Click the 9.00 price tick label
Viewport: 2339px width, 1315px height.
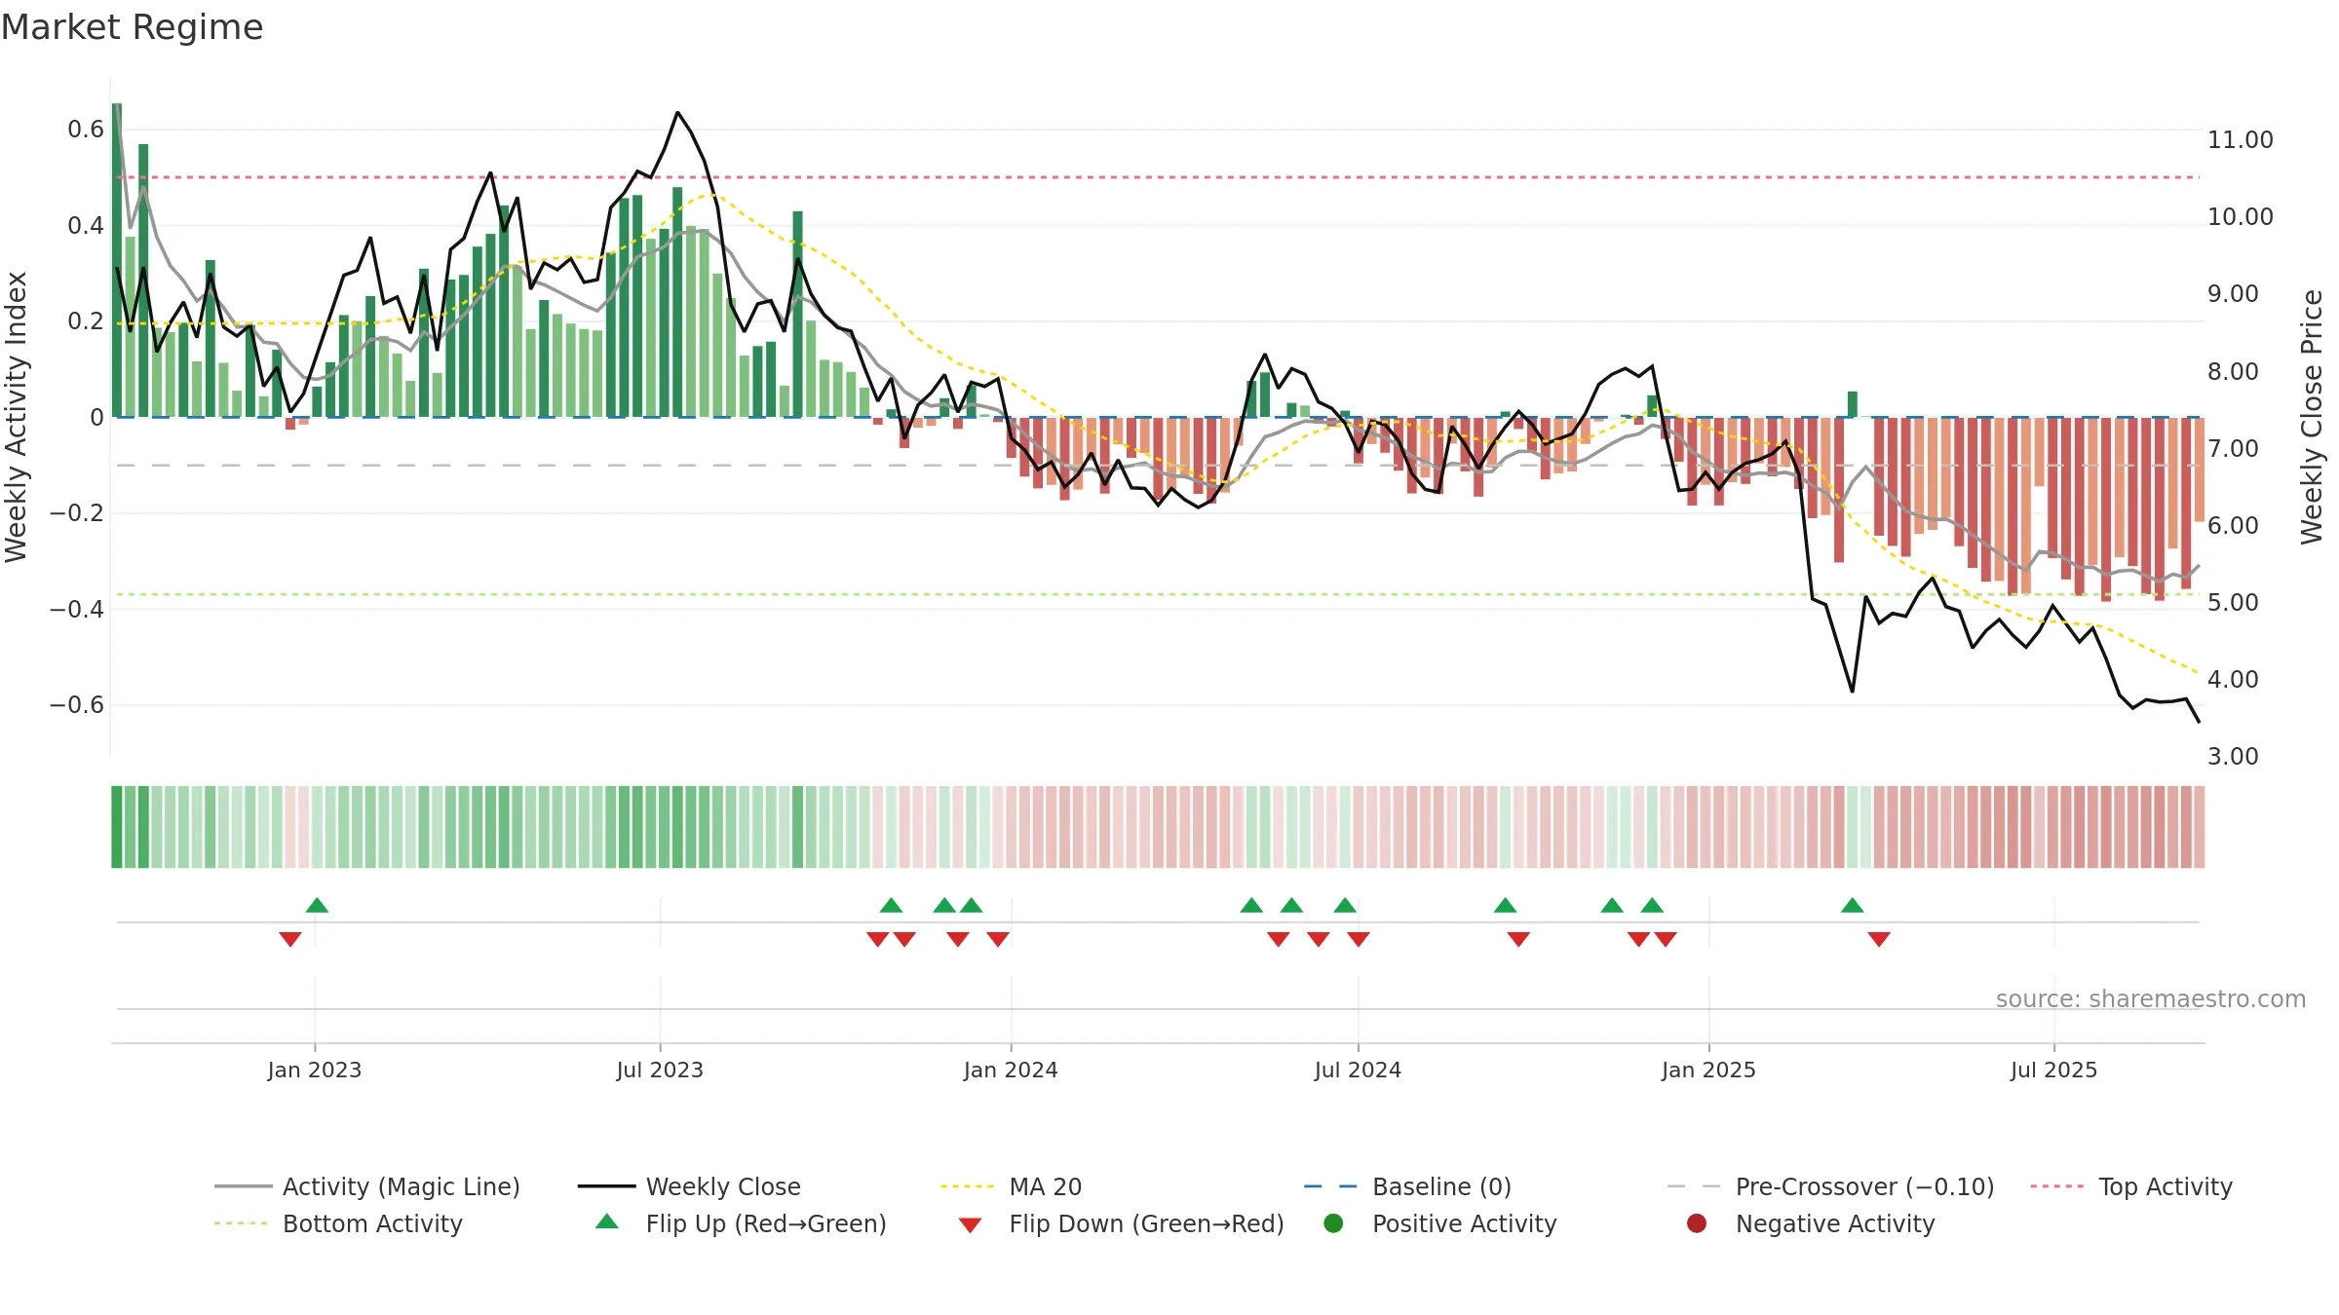pos(2232,294)
